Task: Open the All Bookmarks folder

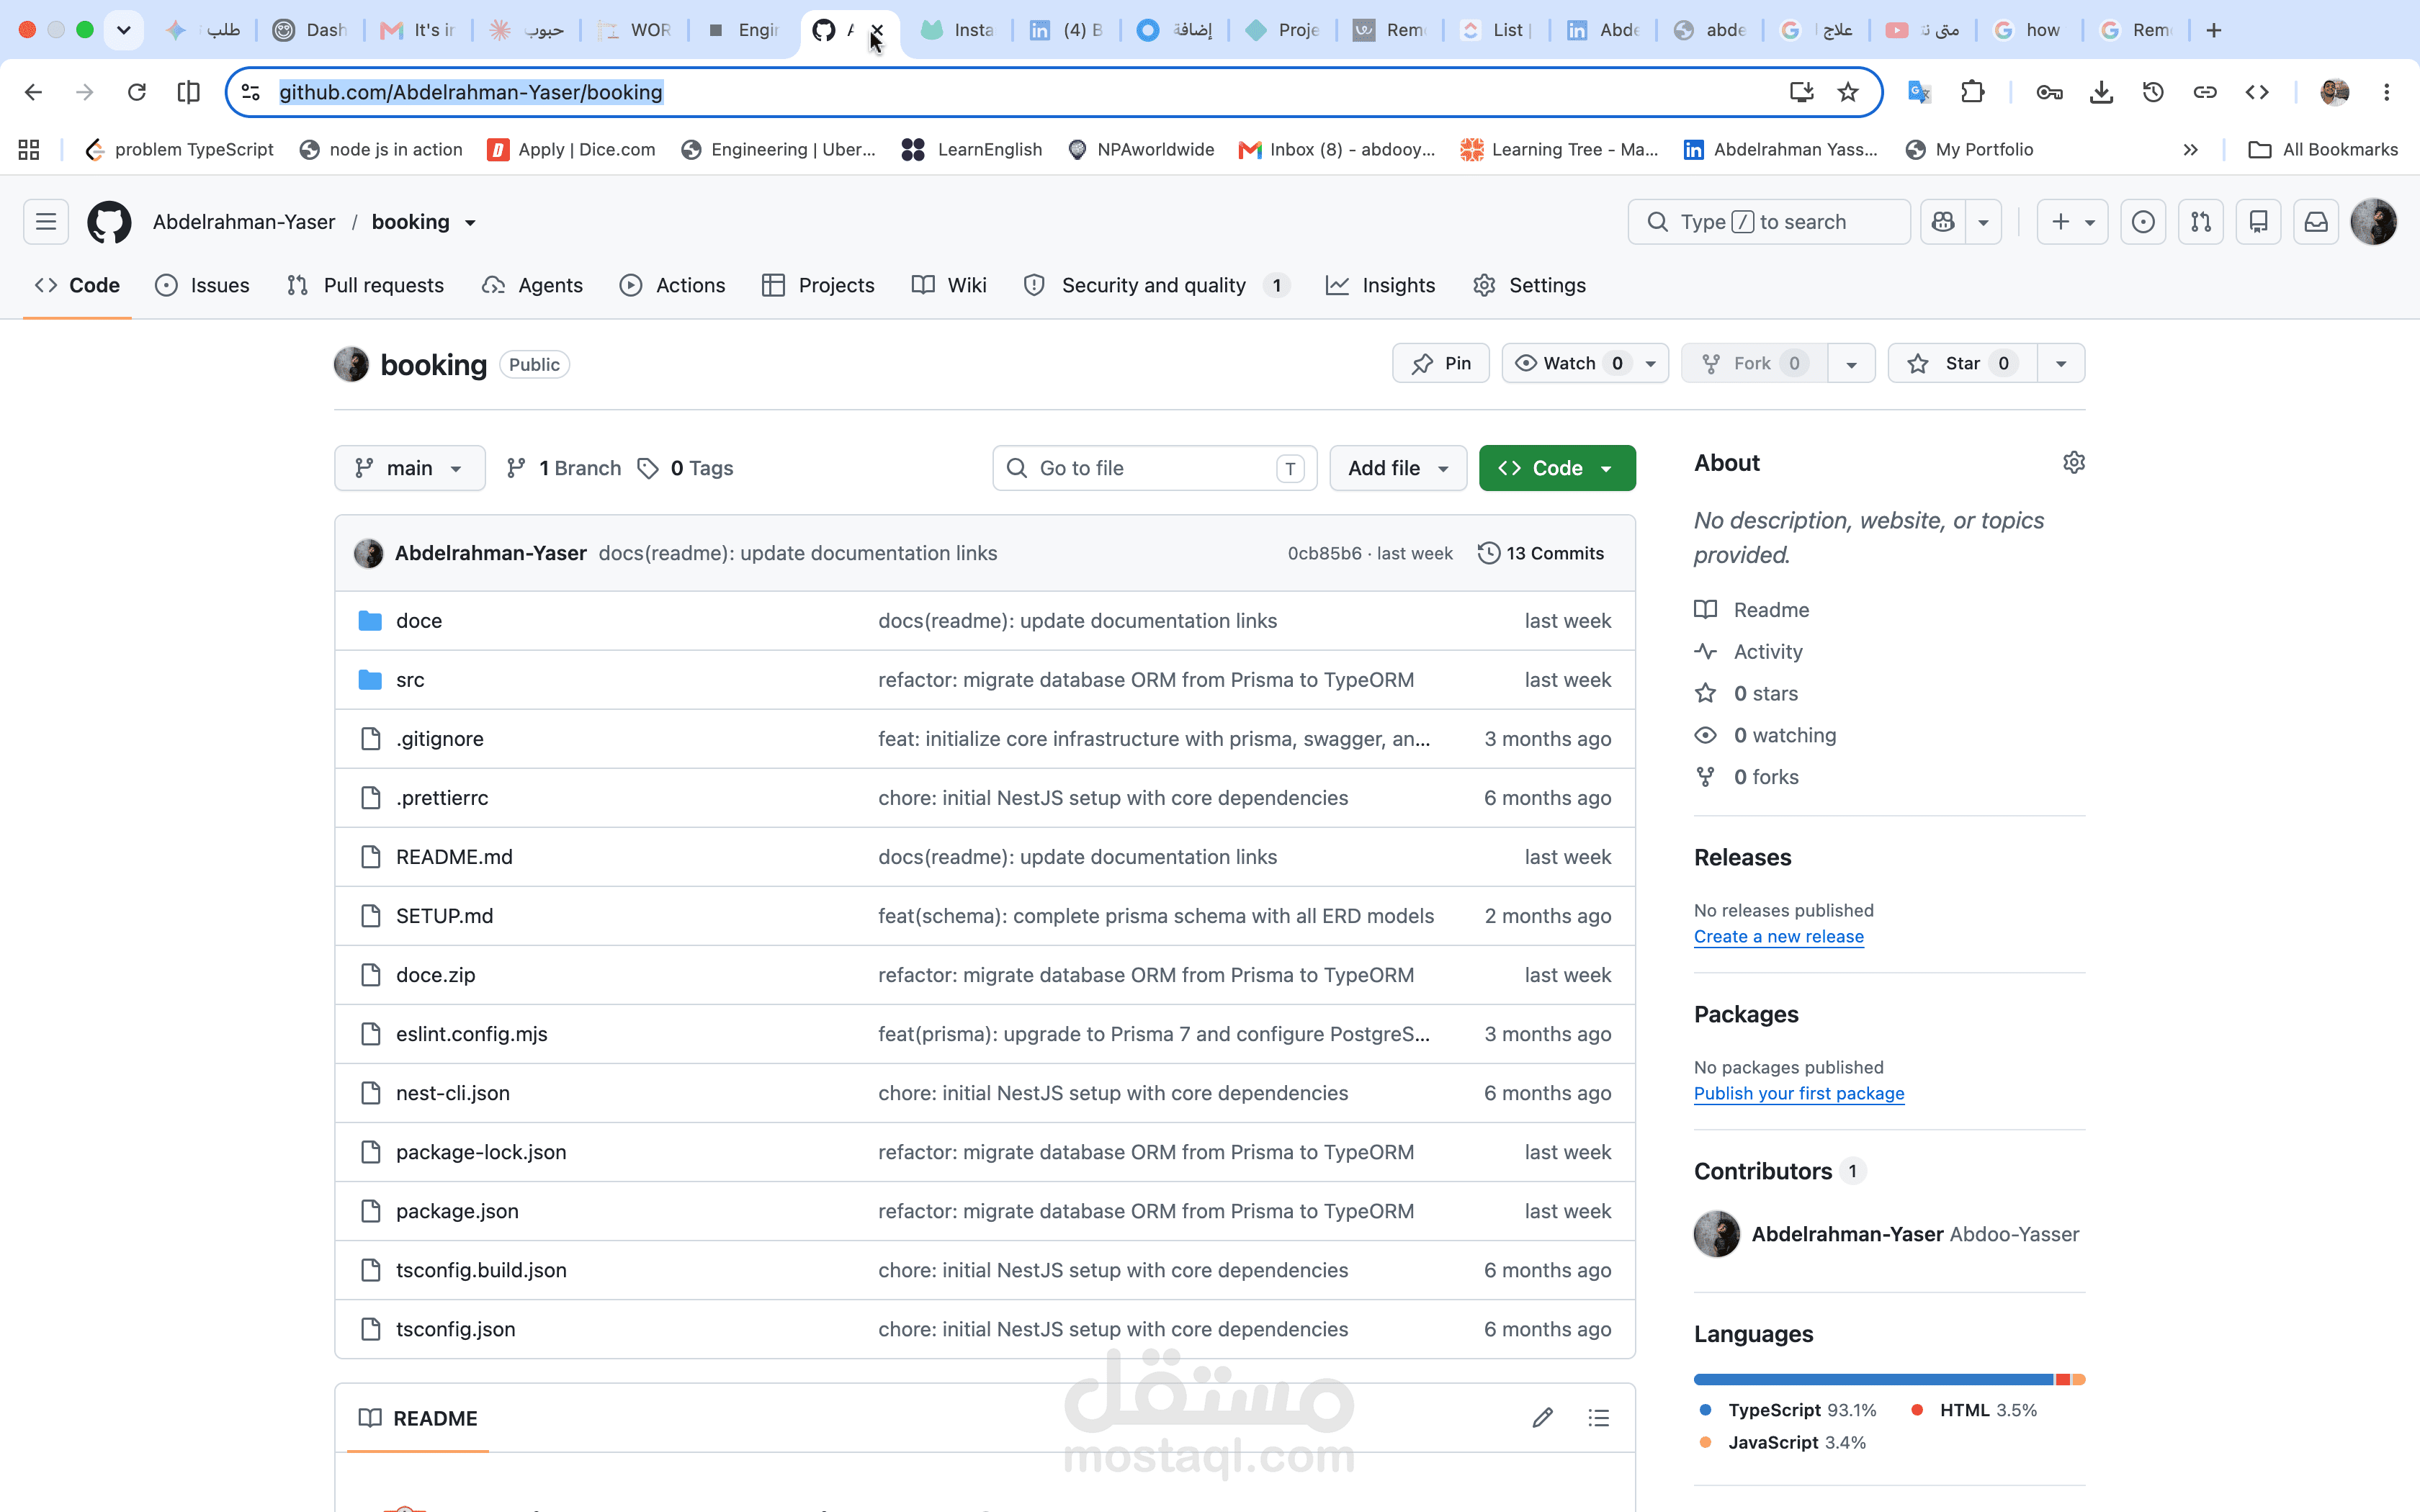Action: [2322, 149]
